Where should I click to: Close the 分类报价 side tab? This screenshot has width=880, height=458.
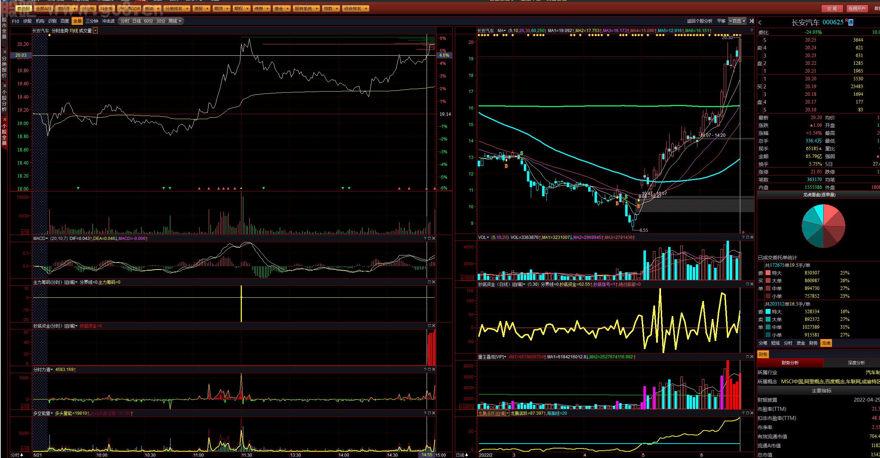[x=5, y=52]
